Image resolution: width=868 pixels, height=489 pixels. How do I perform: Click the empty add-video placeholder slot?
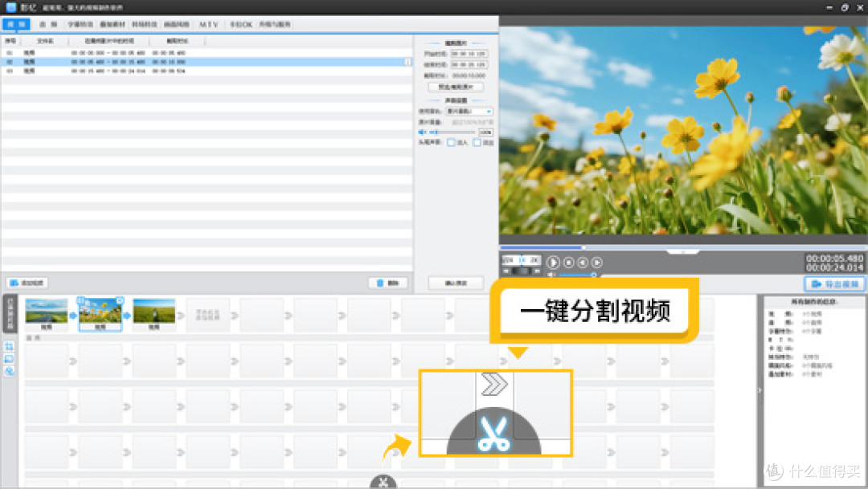coord(207,314)
